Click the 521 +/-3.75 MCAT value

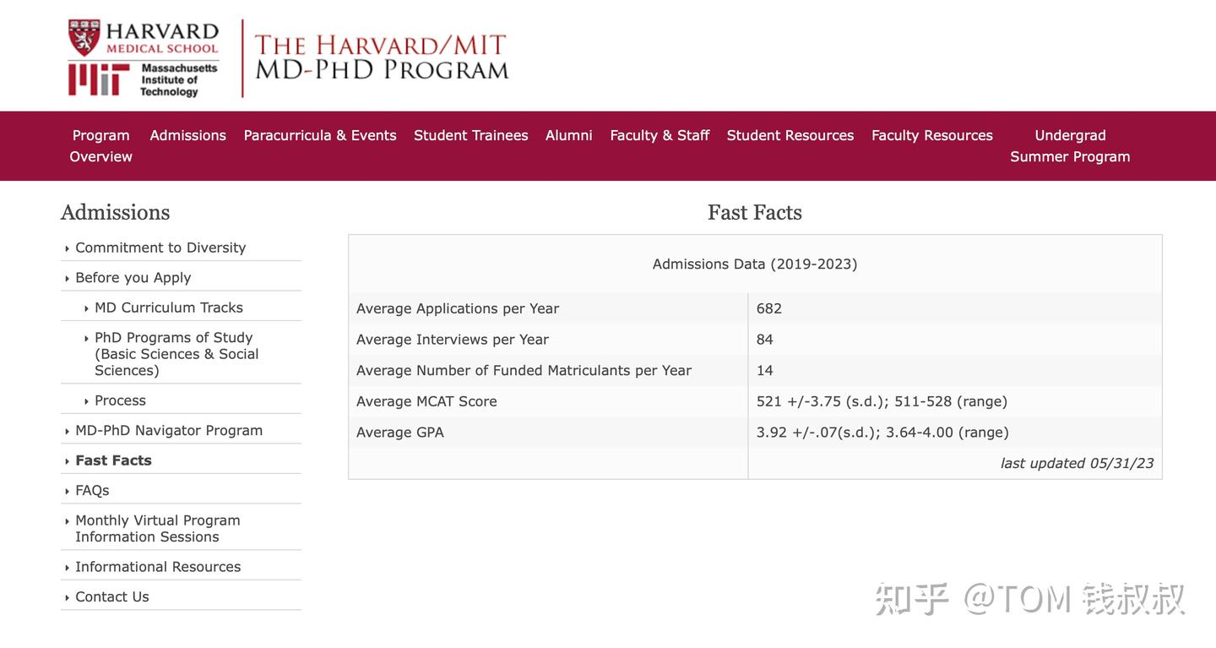882,401
